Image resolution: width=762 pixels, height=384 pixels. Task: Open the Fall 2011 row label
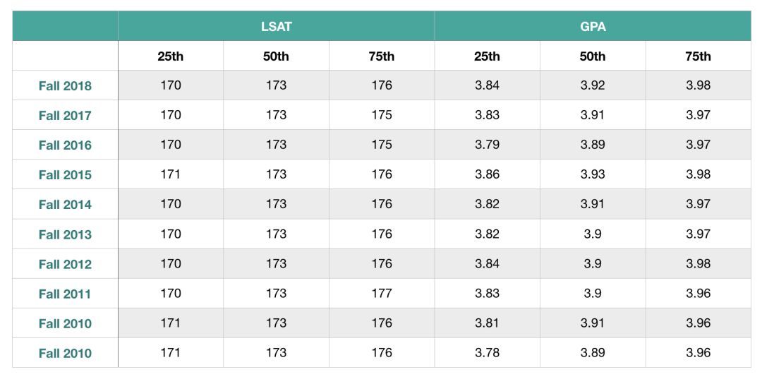pos(65,294)
